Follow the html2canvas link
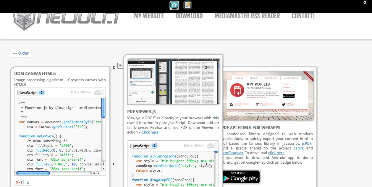This screenshot has height=187, width=372. pyautogui.click(x=234, y=153)
